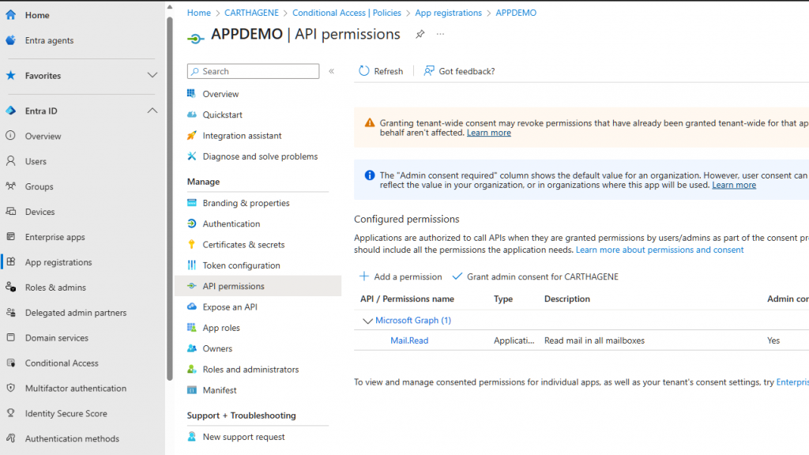Navigate via the App registrations breadcrumb
This screenshot has width=809, height=455.
(447, 13)
